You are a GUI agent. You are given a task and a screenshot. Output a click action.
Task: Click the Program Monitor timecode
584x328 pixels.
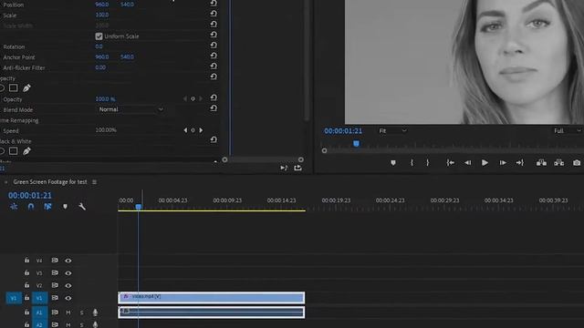tap(343, 131)
